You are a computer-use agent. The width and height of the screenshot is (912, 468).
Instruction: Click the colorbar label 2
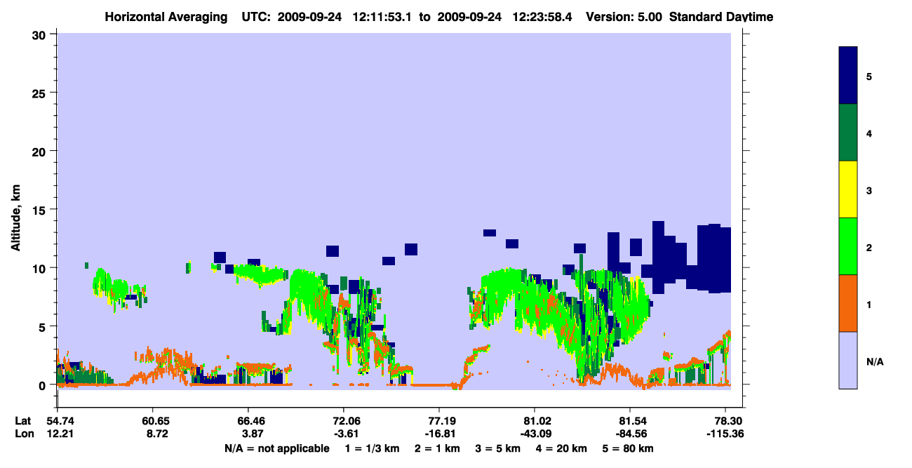tap(869, 247)
